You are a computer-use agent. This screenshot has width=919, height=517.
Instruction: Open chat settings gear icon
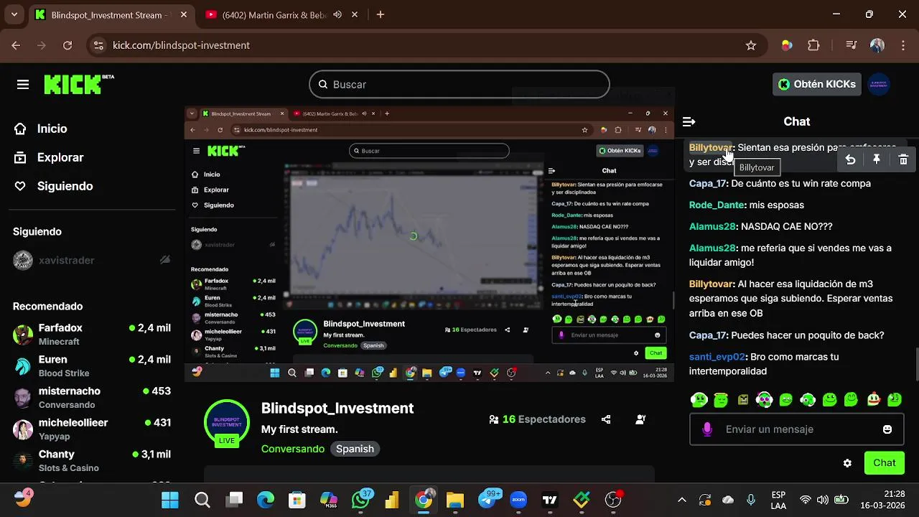pyautogui.click(x=847, y=463)
